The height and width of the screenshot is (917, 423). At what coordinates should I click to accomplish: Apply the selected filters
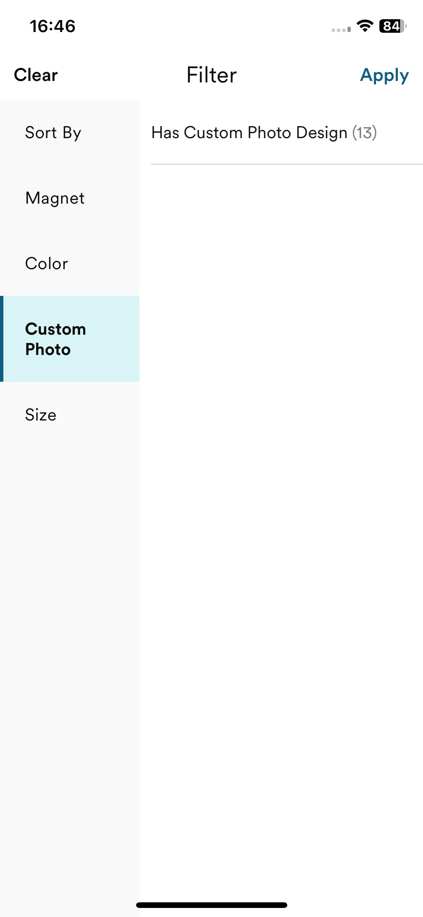click(384, 75)
